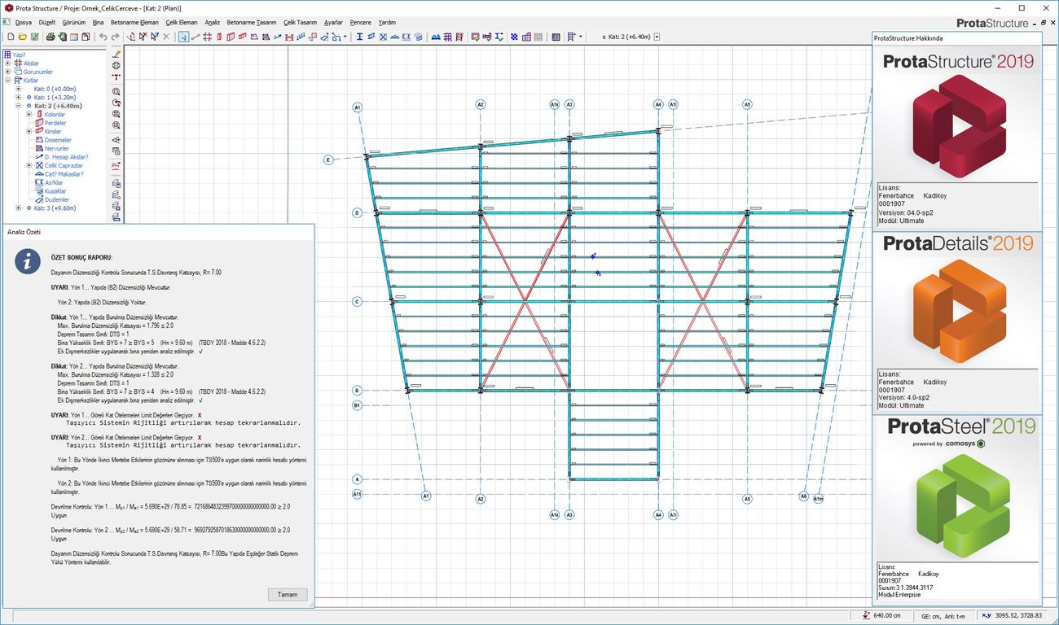
Task: Activate the column placement tool on the toolbar
Action: tap(219, 37)
